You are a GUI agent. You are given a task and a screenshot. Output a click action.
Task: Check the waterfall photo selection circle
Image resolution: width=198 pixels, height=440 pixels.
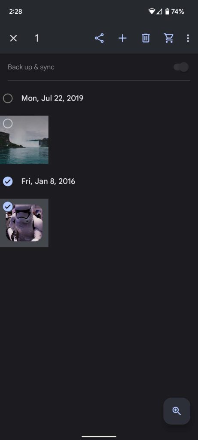8,123
